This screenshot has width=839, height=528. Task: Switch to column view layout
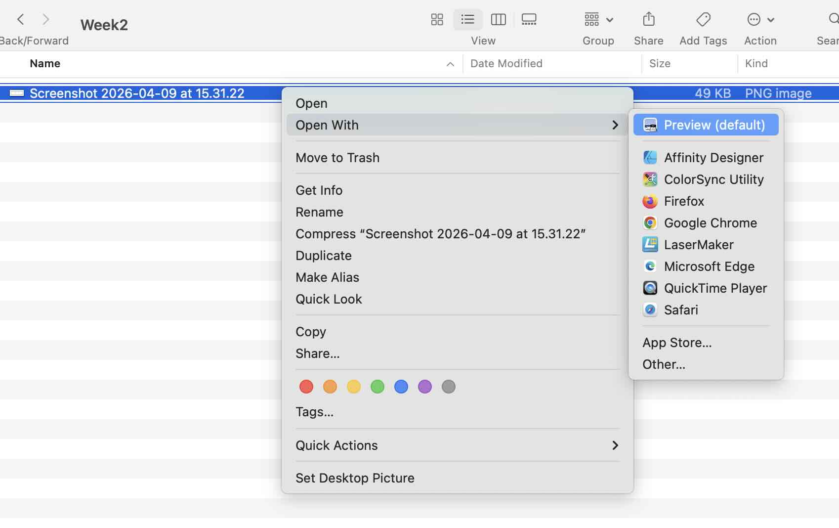click(x=498, y=20)
